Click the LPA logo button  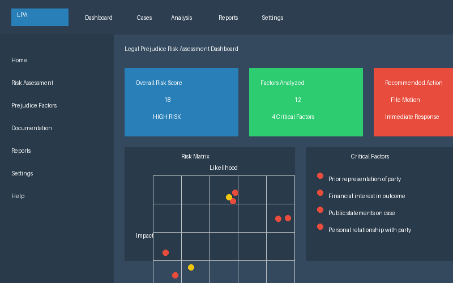point(40,18)
